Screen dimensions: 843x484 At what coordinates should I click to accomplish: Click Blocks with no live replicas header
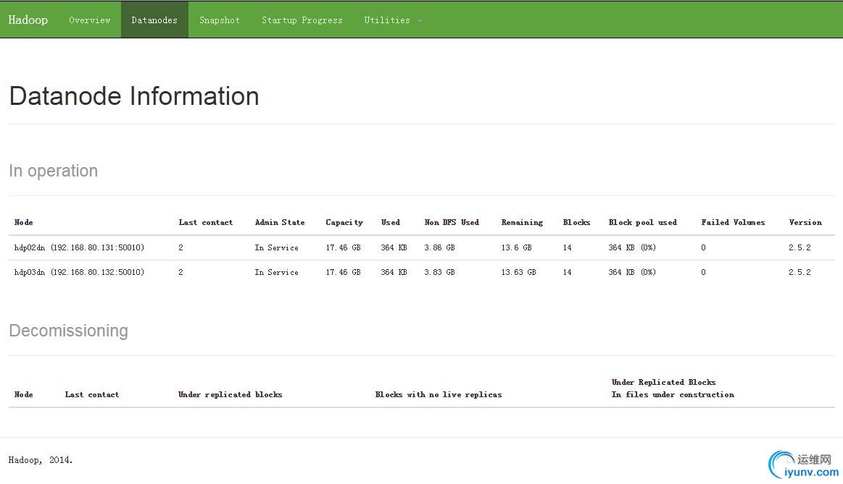(439, 394)
